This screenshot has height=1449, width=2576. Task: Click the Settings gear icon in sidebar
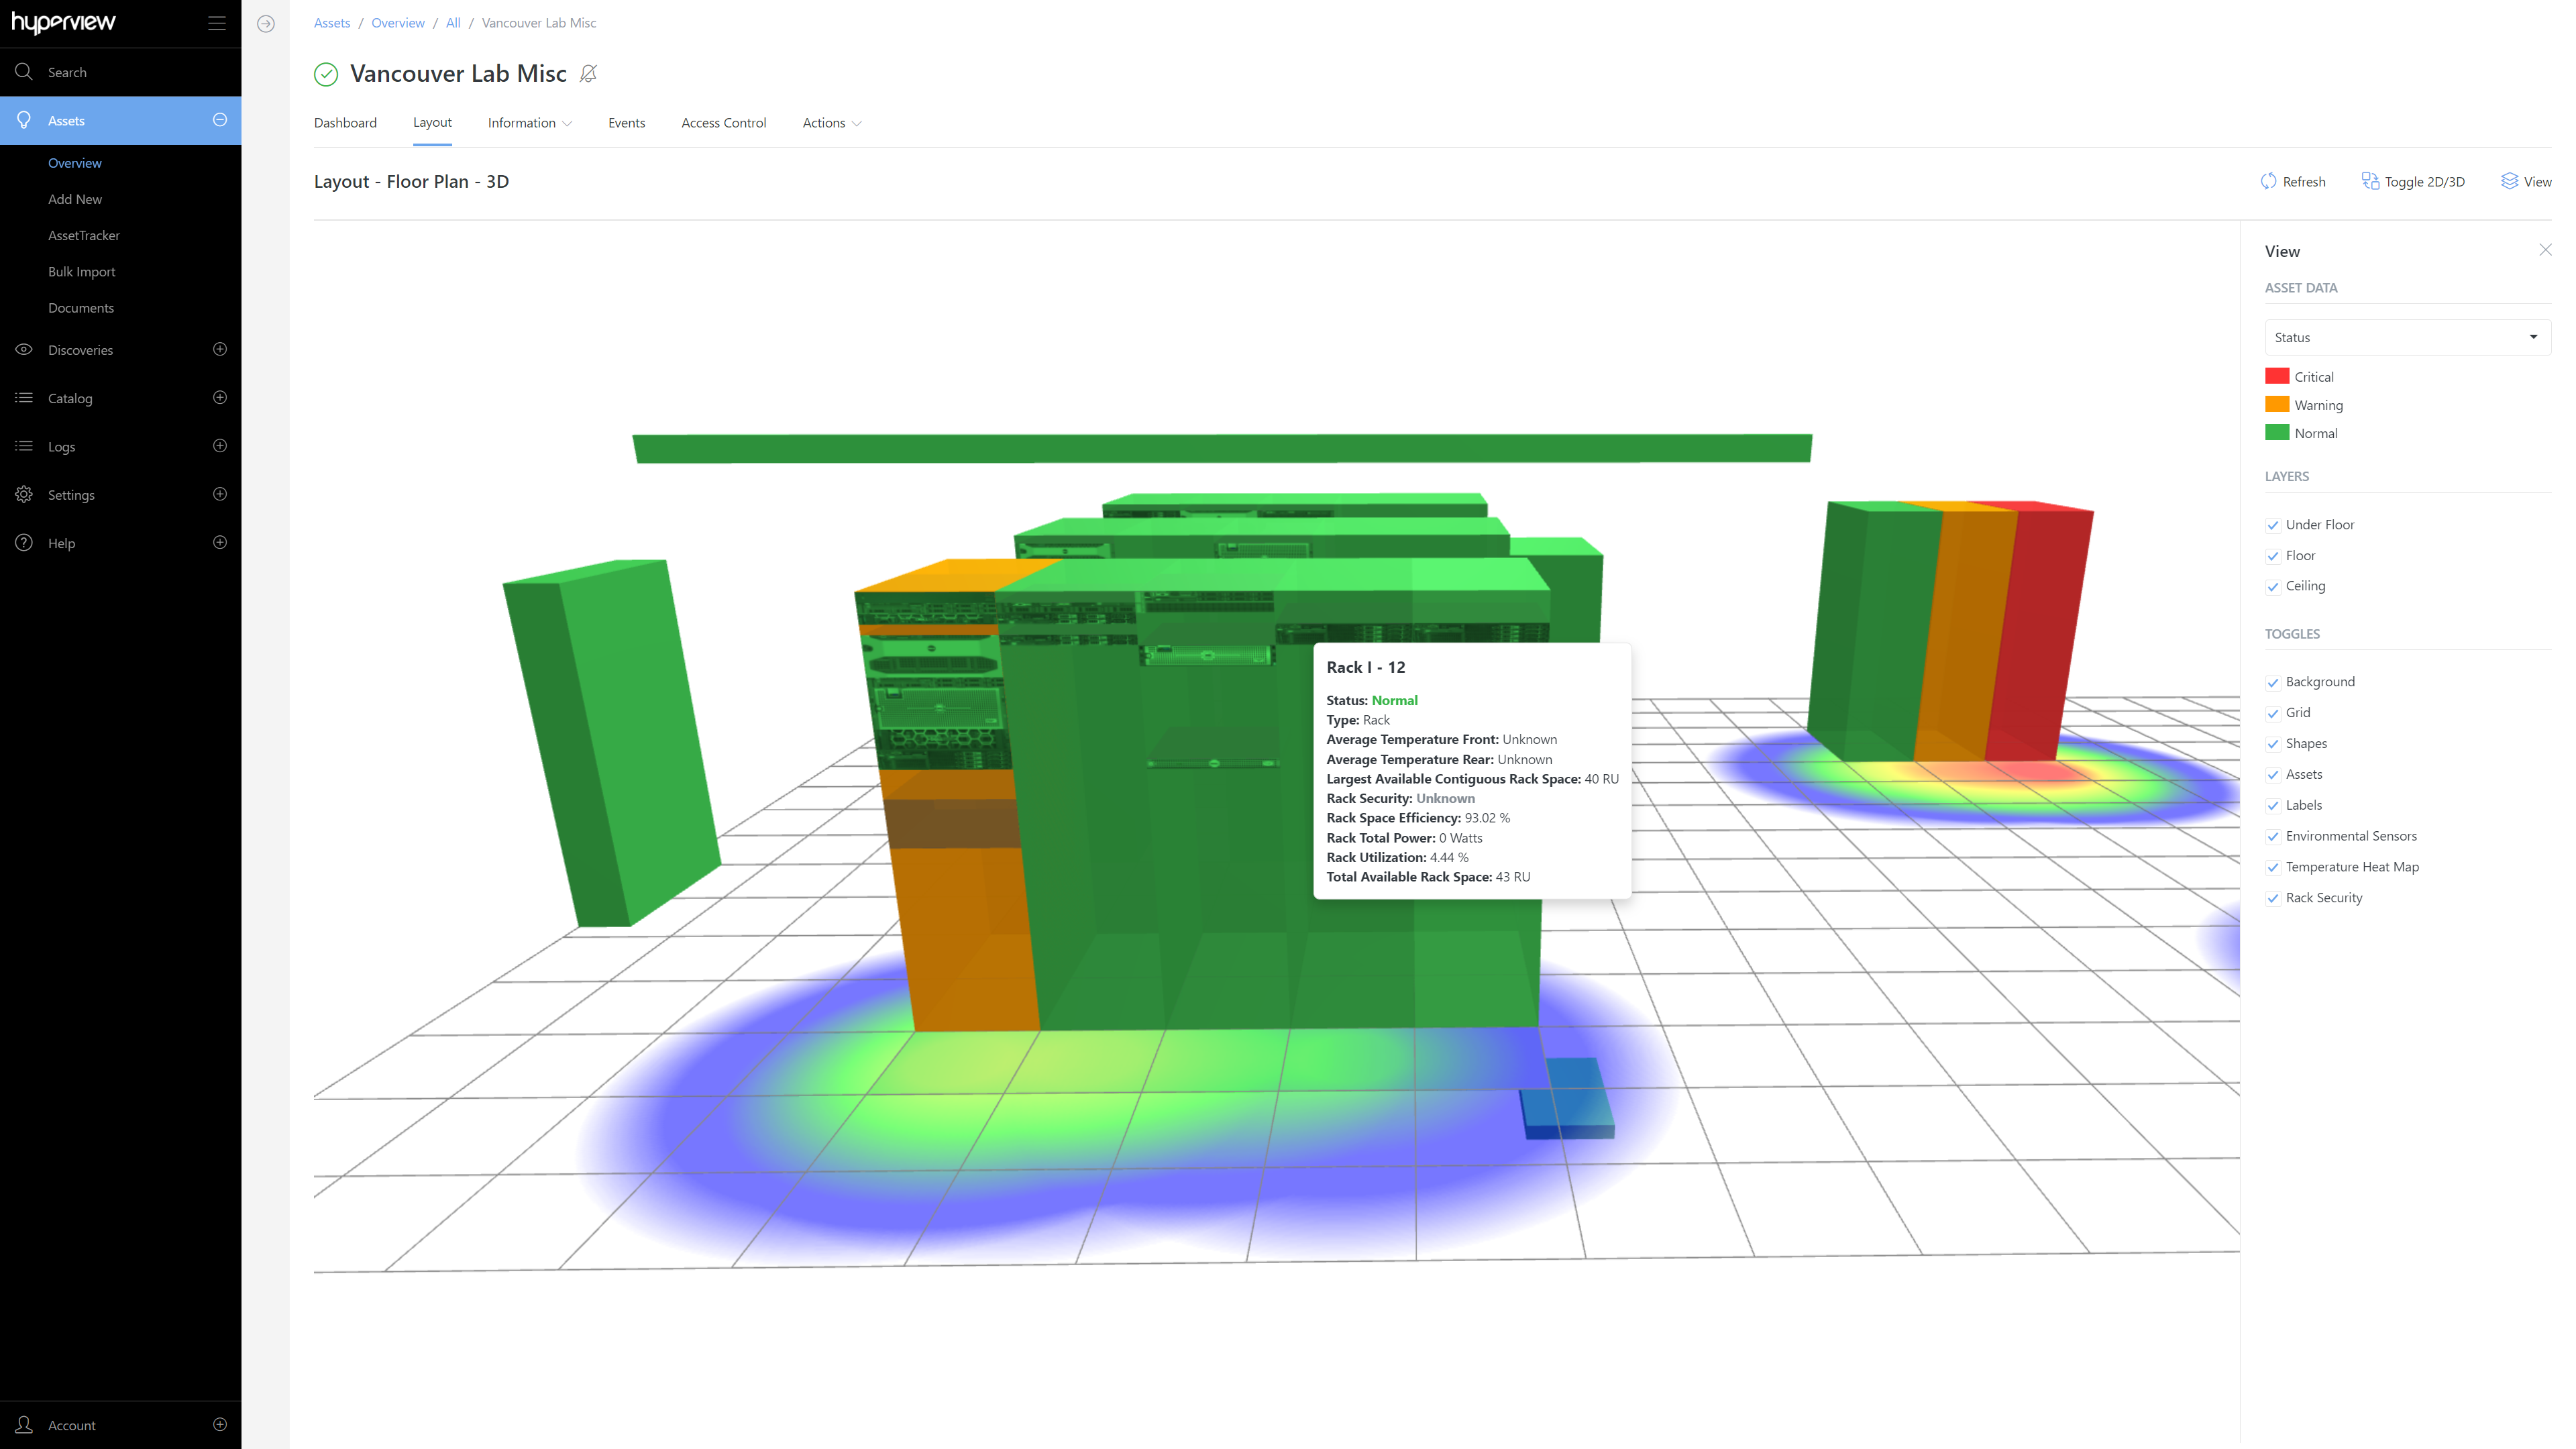[24, 495]
